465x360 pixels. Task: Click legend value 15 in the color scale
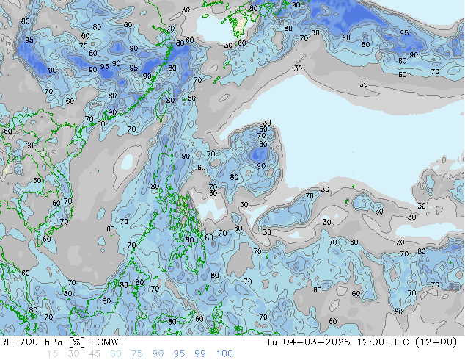coord(52,354)
